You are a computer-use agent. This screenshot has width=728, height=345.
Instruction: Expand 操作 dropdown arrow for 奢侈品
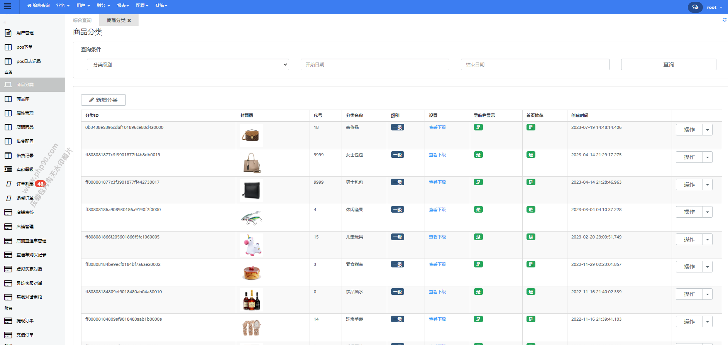tap(707, 130)
